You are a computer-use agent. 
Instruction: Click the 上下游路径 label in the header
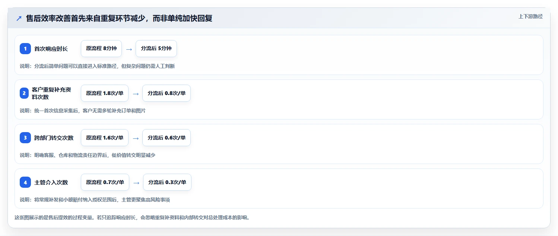(x=530, y=16)
